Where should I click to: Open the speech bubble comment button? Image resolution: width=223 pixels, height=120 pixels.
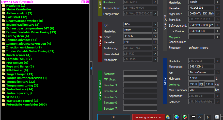[x=193, y=117]
